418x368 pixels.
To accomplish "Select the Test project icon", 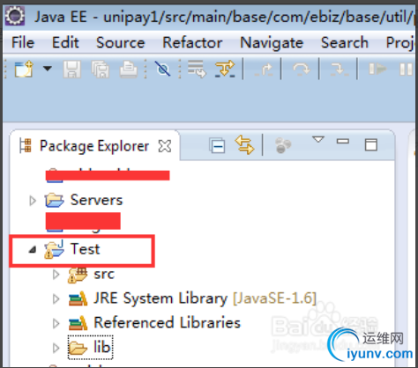I will (x=54, y=249).
